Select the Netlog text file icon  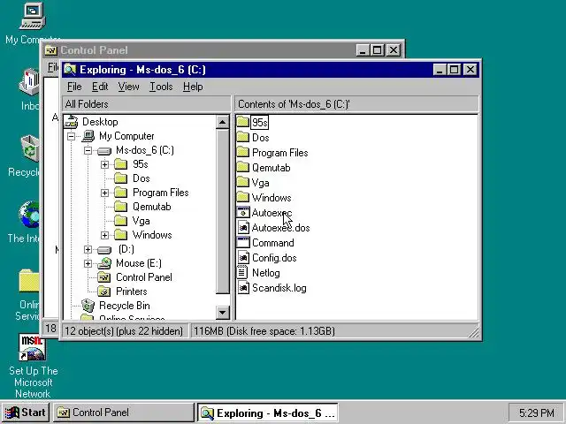(x=243, y=273)
